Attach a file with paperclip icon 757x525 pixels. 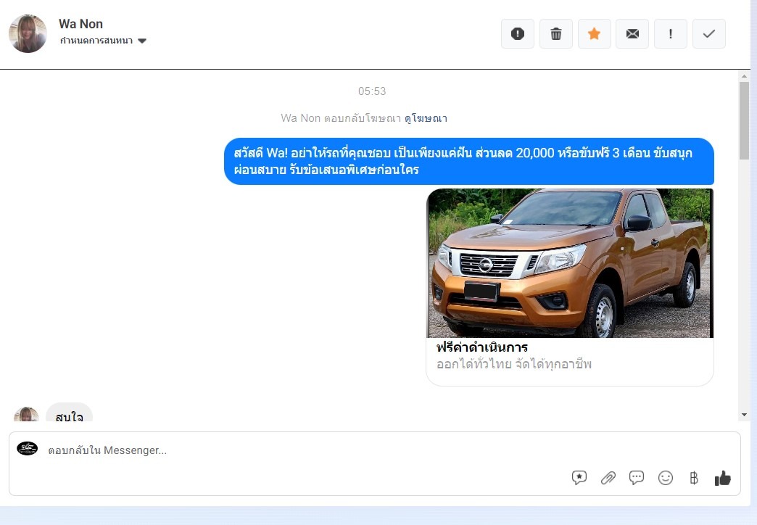click(608, 478)
